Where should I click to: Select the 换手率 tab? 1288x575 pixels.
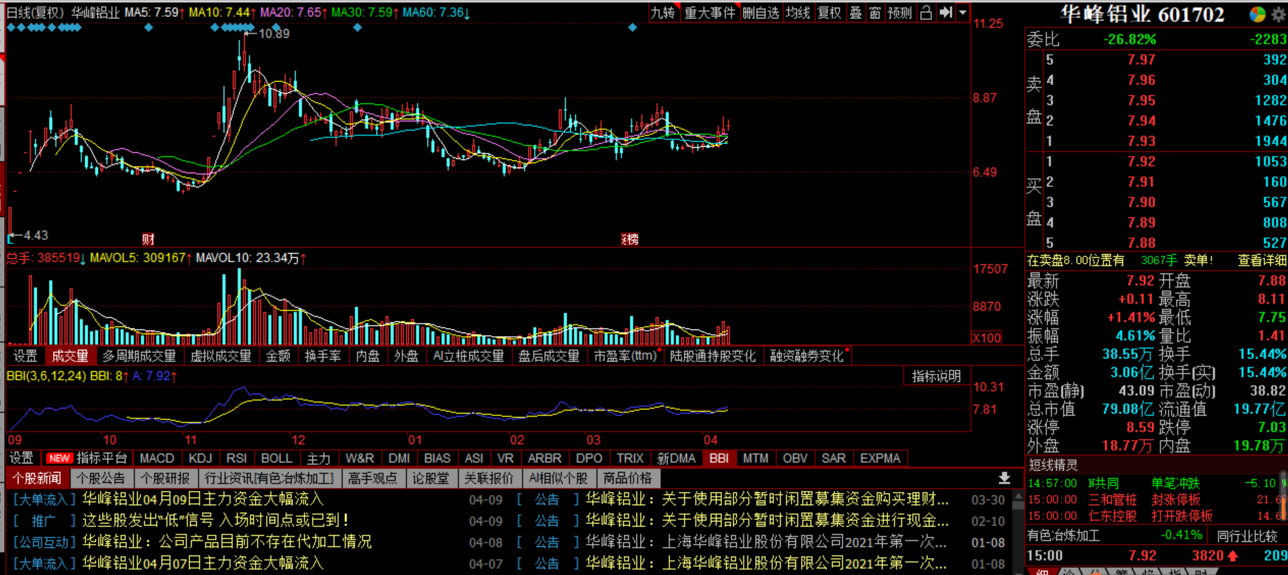click(323, 356)
